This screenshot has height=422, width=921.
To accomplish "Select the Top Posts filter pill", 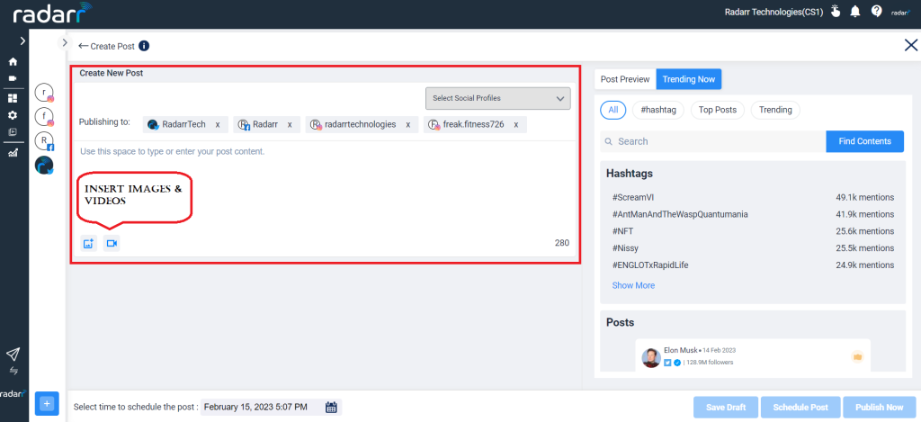I will pos(717,110).
